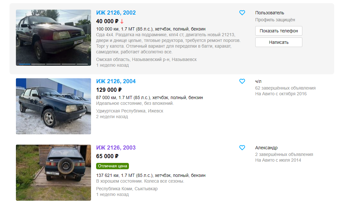Add ИЖ 2126, 2002 listing to favorites
Viewport: 338px width, 208px height.
(242, 13)
